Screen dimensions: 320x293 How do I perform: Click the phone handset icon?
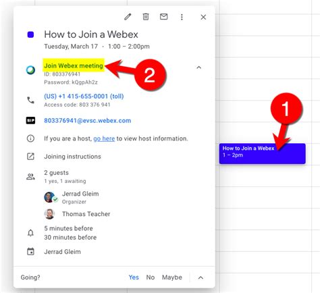[30, 100]
